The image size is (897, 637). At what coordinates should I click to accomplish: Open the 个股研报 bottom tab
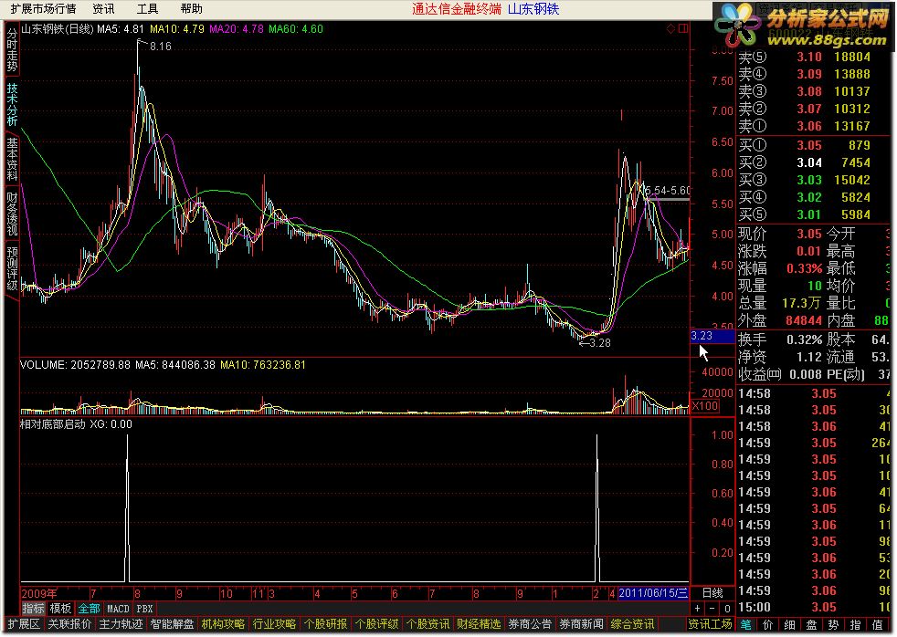325,624
